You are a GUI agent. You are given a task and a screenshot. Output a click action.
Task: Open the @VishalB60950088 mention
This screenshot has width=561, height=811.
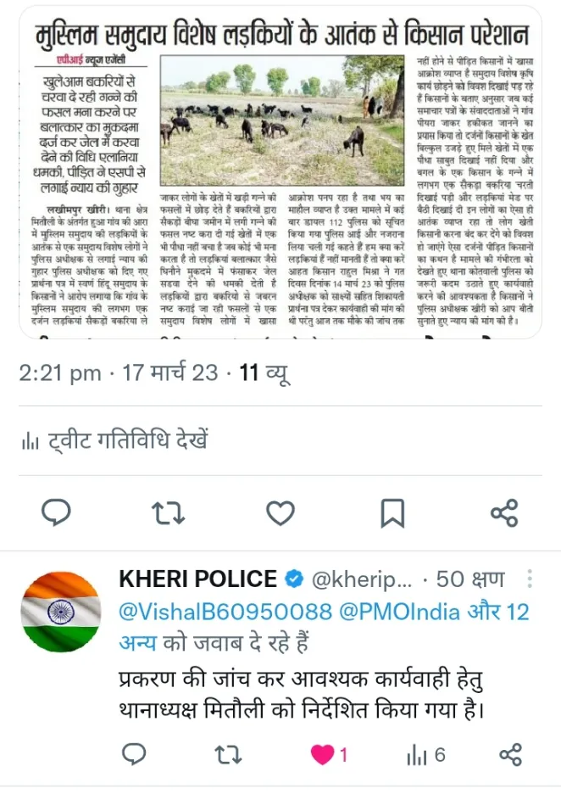click(x=225, y=612)
